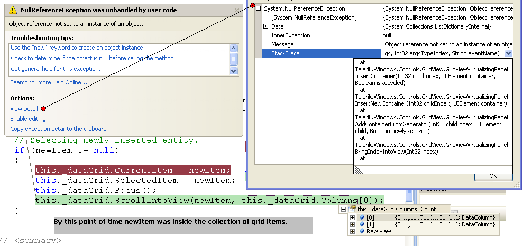Image resolution: width=532 pixels, height=246 pixels.
Task: Copy exception detail to the clipboard
Action: click(58, 129)
